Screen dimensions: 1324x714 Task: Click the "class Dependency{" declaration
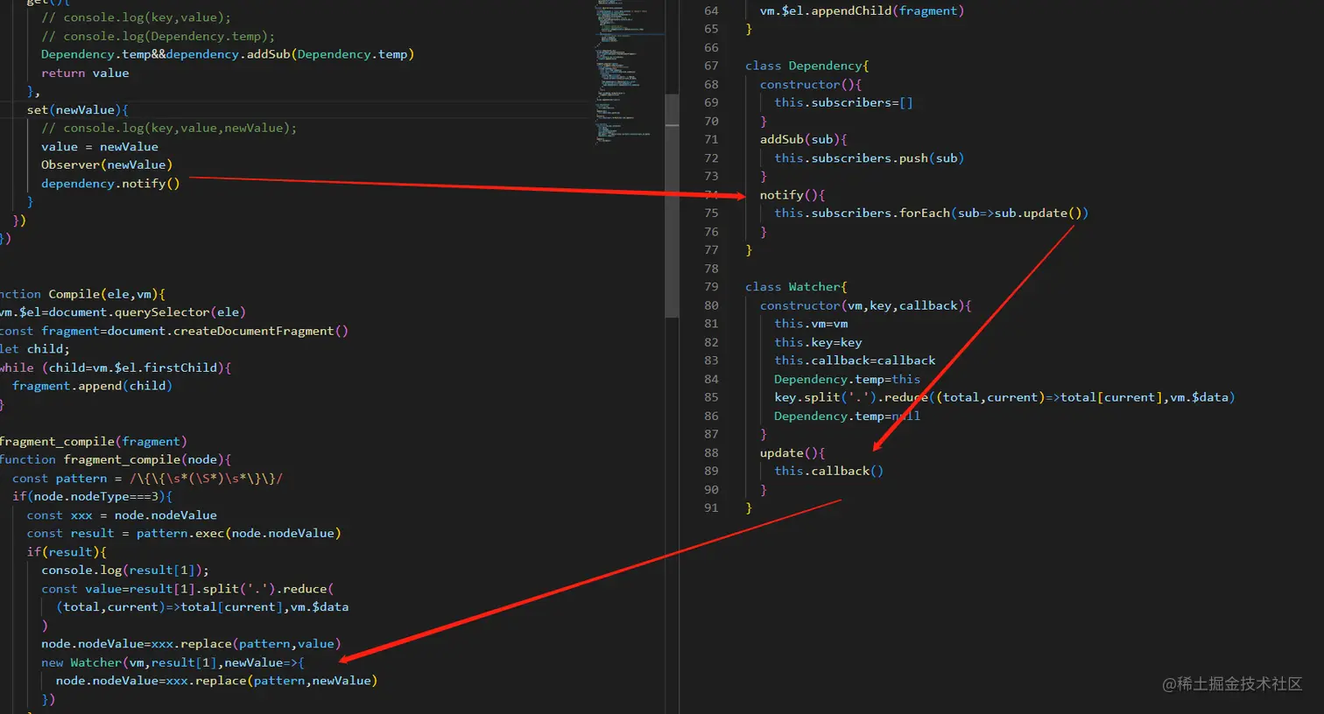click(807, 66)
